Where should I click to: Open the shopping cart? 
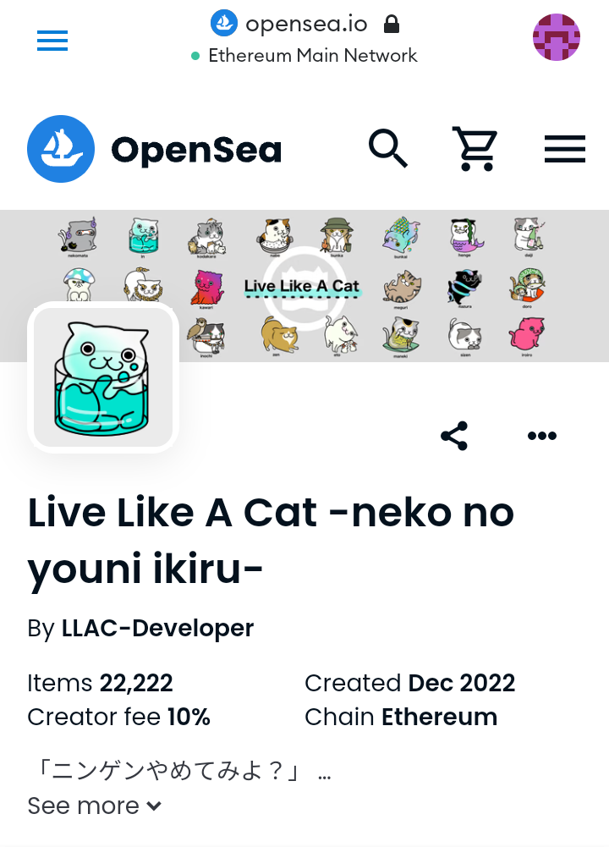click(475, 149)
